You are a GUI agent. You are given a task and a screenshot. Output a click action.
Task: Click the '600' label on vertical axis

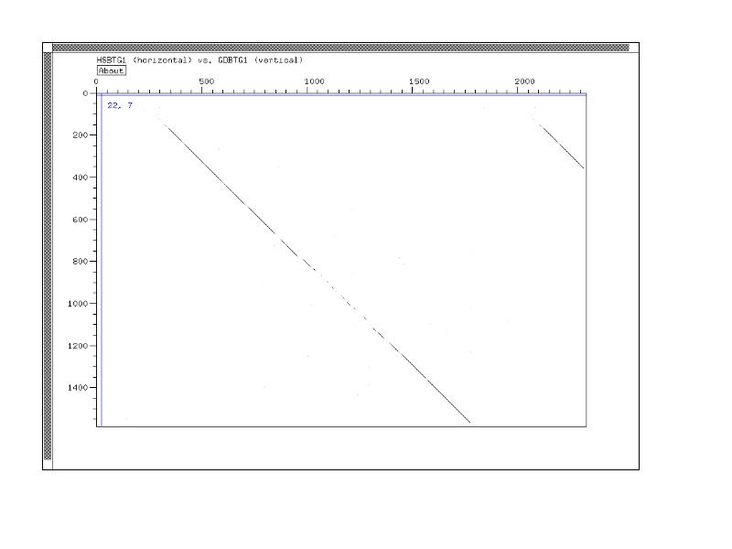point(81,220)
